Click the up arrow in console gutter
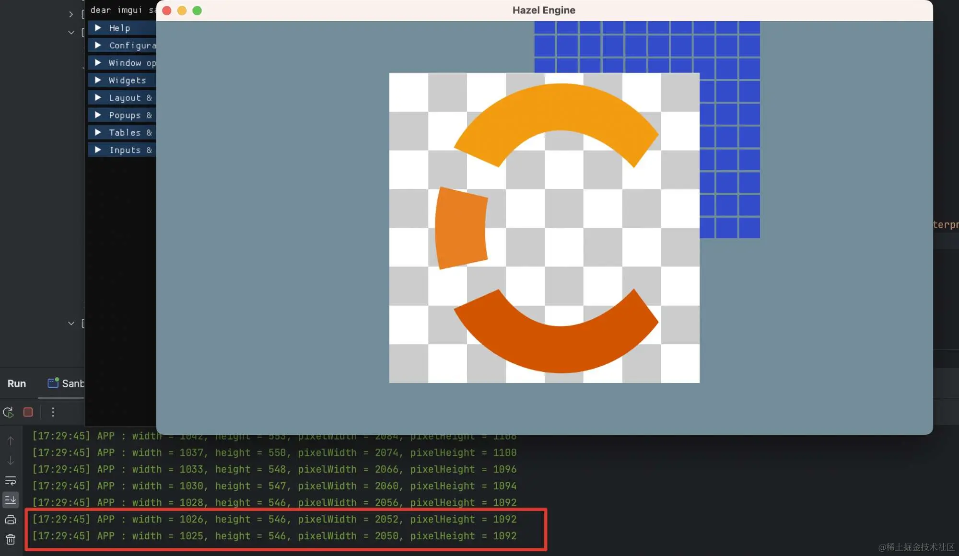Image resolution: width=959 pixels, height=556 pixels. 11,440
